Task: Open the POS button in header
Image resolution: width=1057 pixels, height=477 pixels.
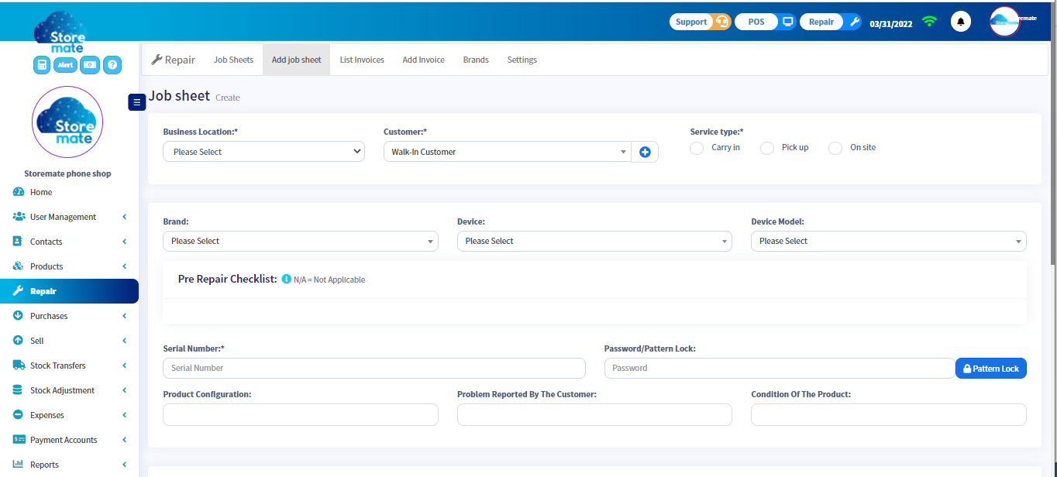Action: (x=765, y=22)
